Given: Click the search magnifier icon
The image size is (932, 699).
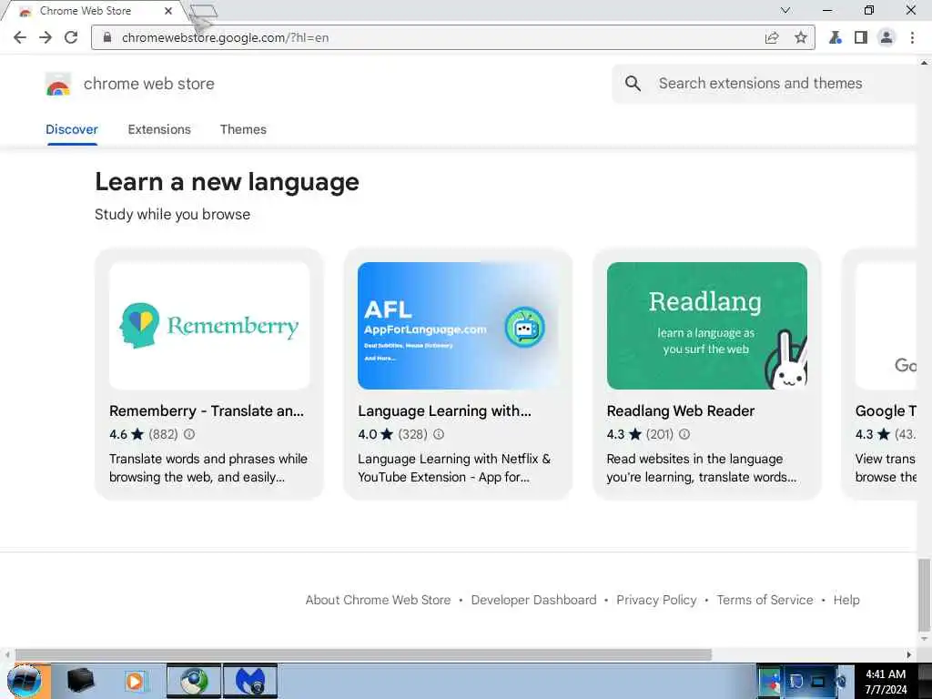Looking at the screenshot, I should coord(633,83).
